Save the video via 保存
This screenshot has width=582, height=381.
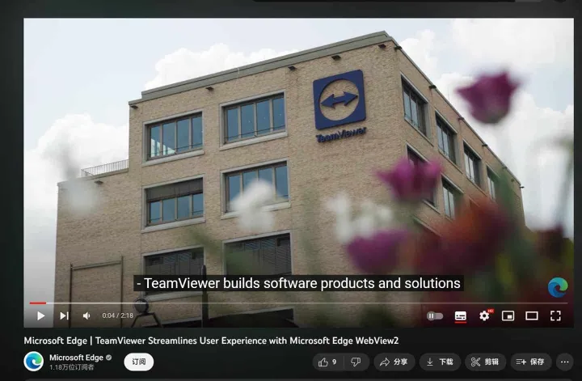[530, 362]
